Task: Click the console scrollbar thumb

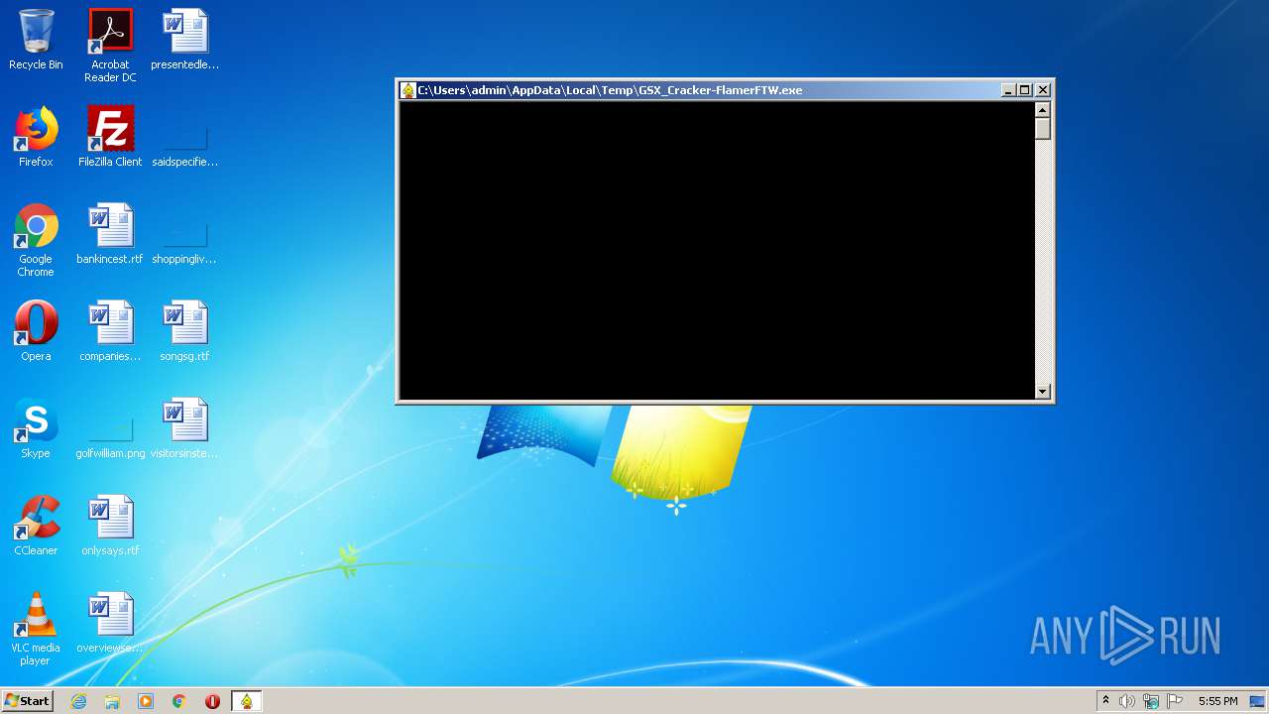Action: click(1043, 129)
